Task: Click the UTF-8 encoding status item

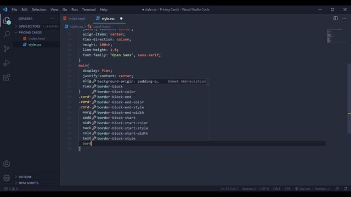Action: [x=264, y=189]
